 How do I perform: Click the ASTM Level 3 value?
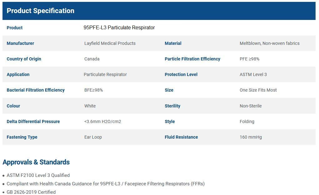253,74
